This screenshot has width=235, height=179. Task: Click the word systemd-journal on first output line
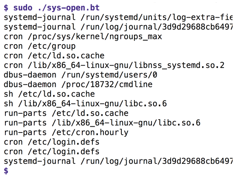[40, 17]
